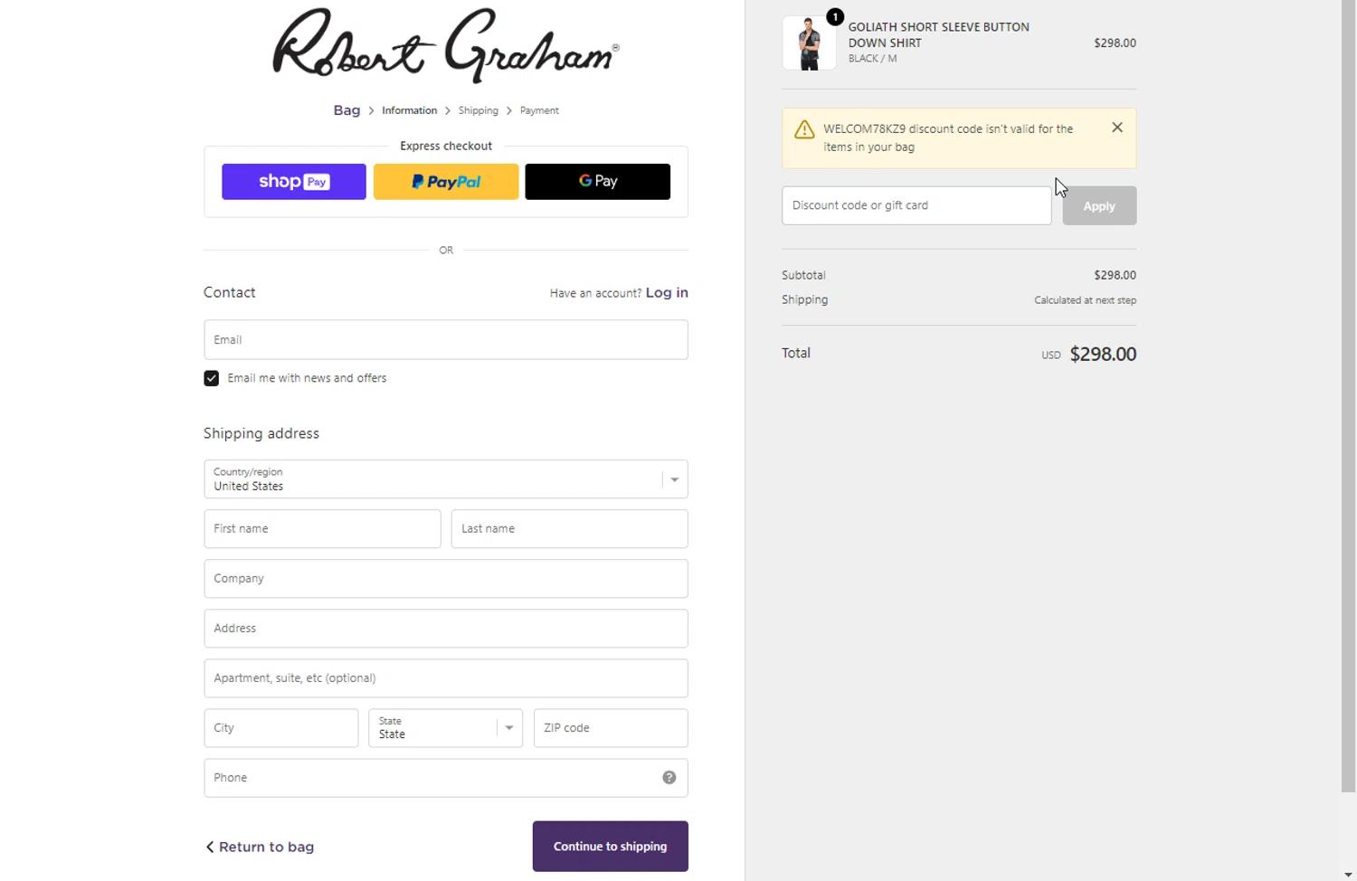Image resolution: width=1357 pixels, height=881 pixels.
Task: Focus the ZIP code field
Action: [611, 728]
